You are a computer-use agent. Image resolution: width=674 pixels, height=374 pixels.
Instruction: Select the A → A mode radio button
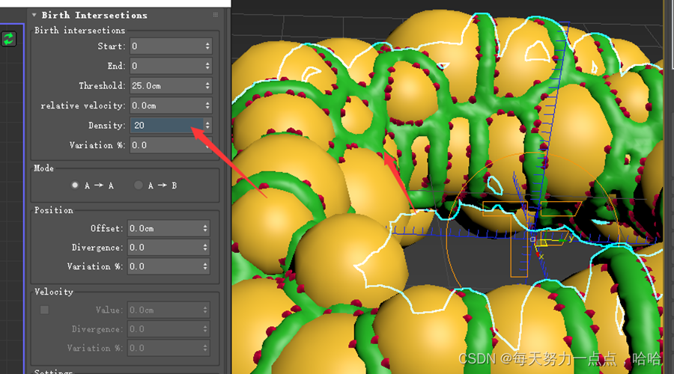click(75, 185)
